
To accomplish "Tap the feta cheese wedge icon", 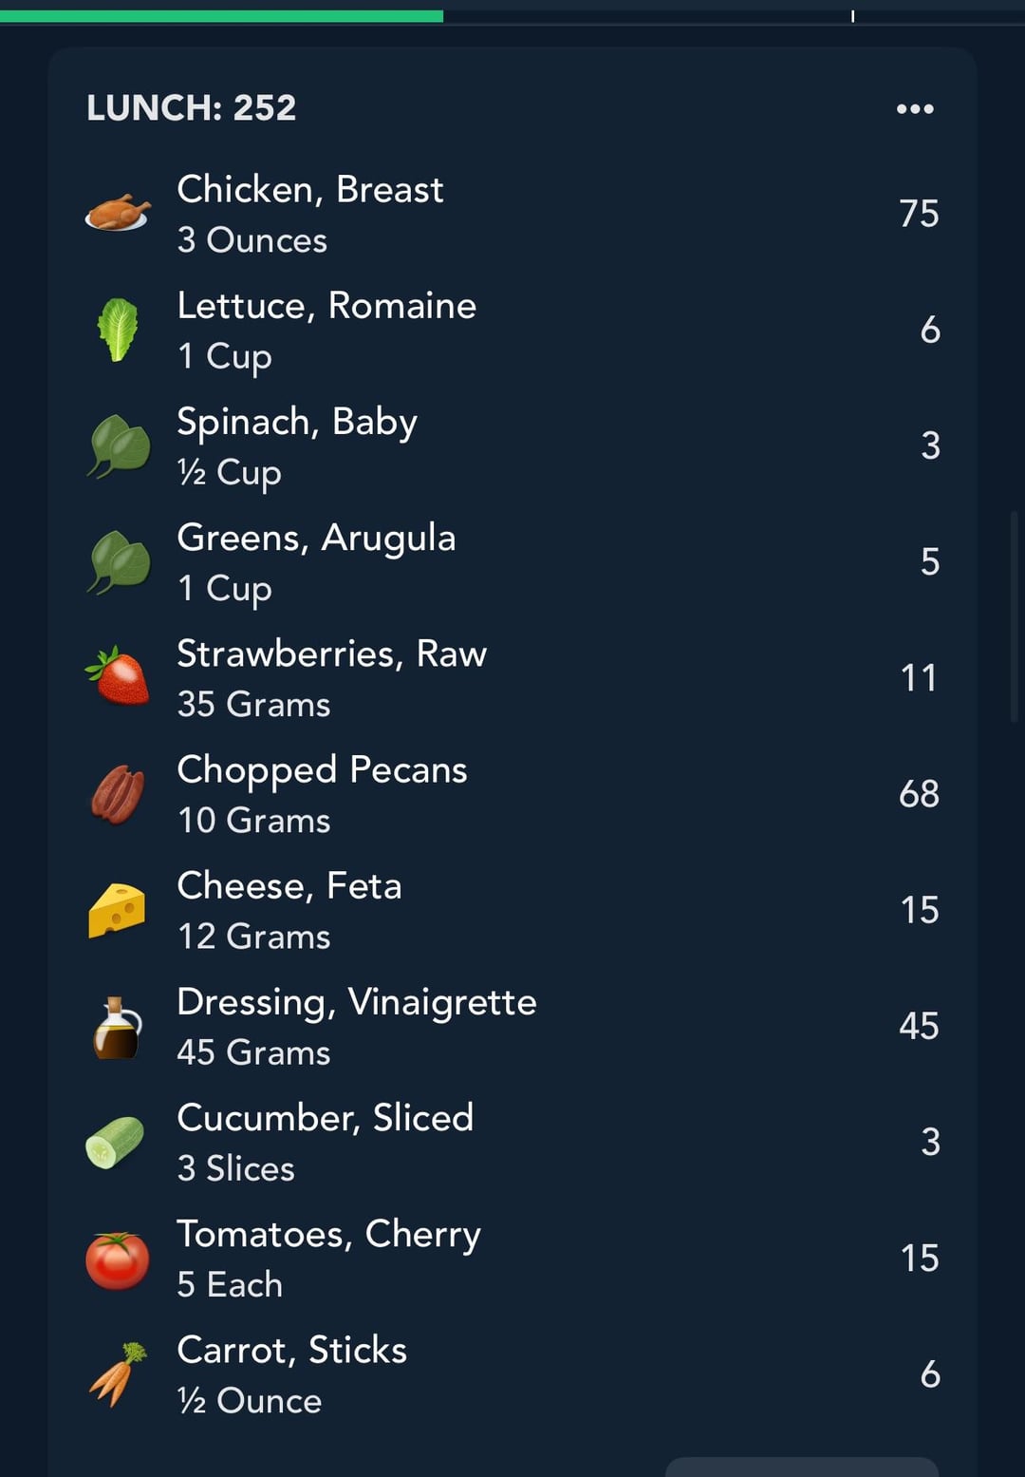I will tap(117, 910).
